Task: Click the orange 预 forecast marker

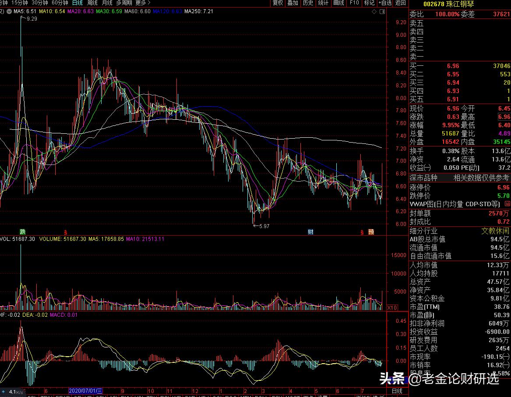Action: [371, 232]
